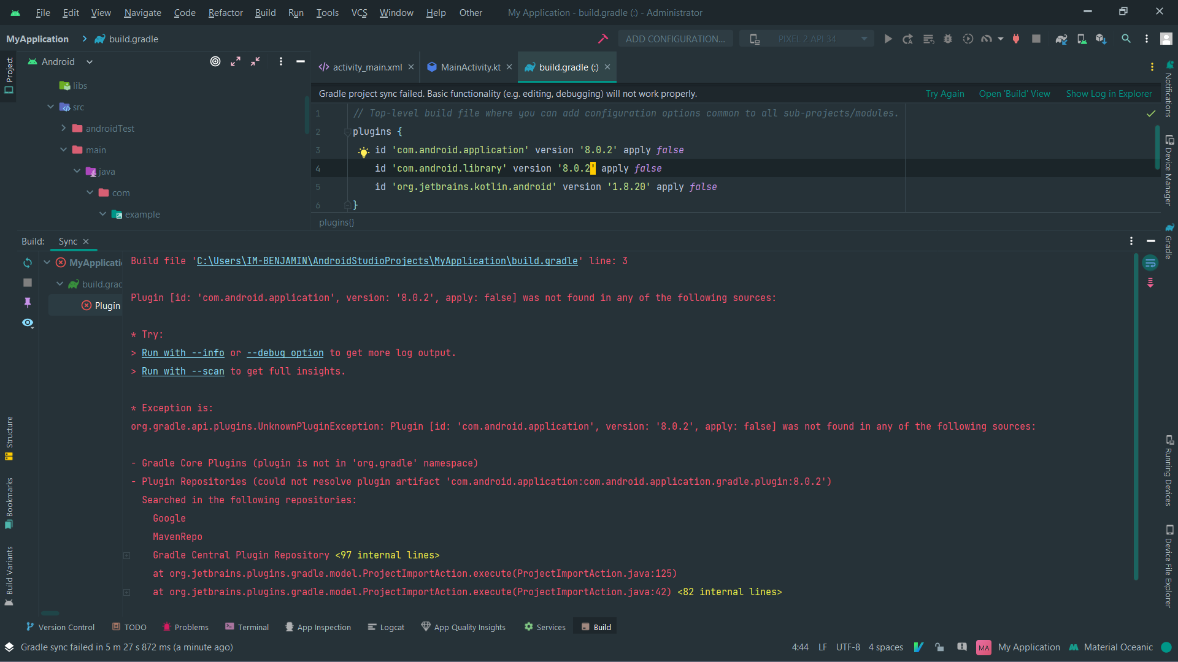Click the Apply Code Changes icon

tap(928, 39)
